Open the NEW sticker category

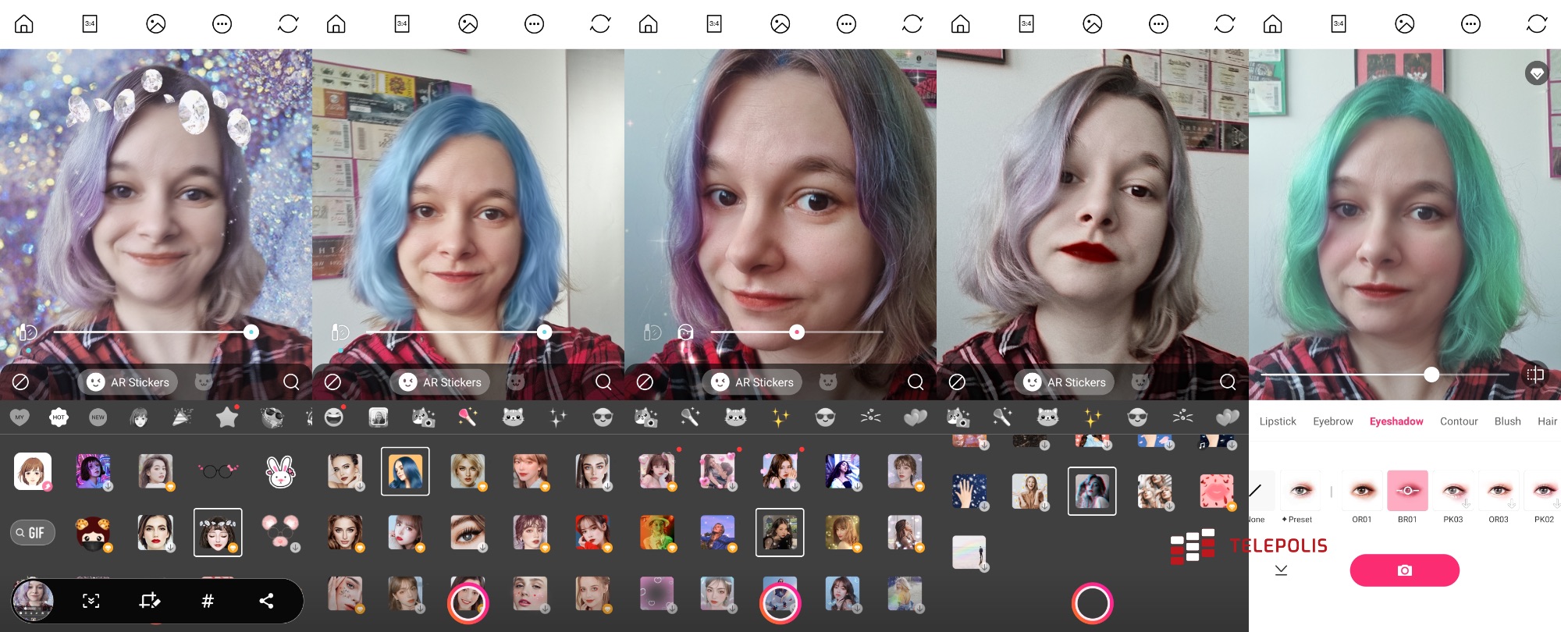[x=98, y=417]
